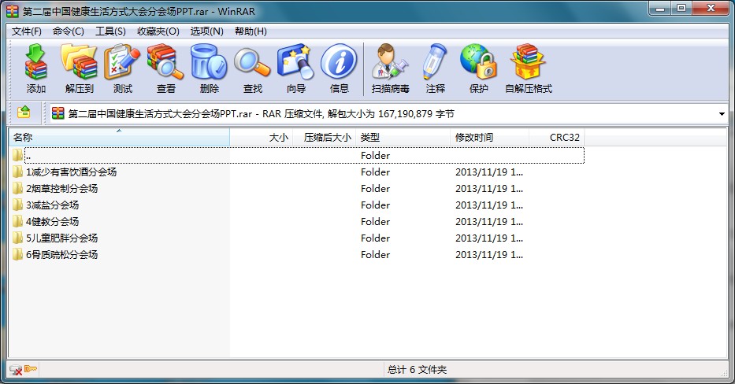Open the 命令(C) menu

(69, 31)
